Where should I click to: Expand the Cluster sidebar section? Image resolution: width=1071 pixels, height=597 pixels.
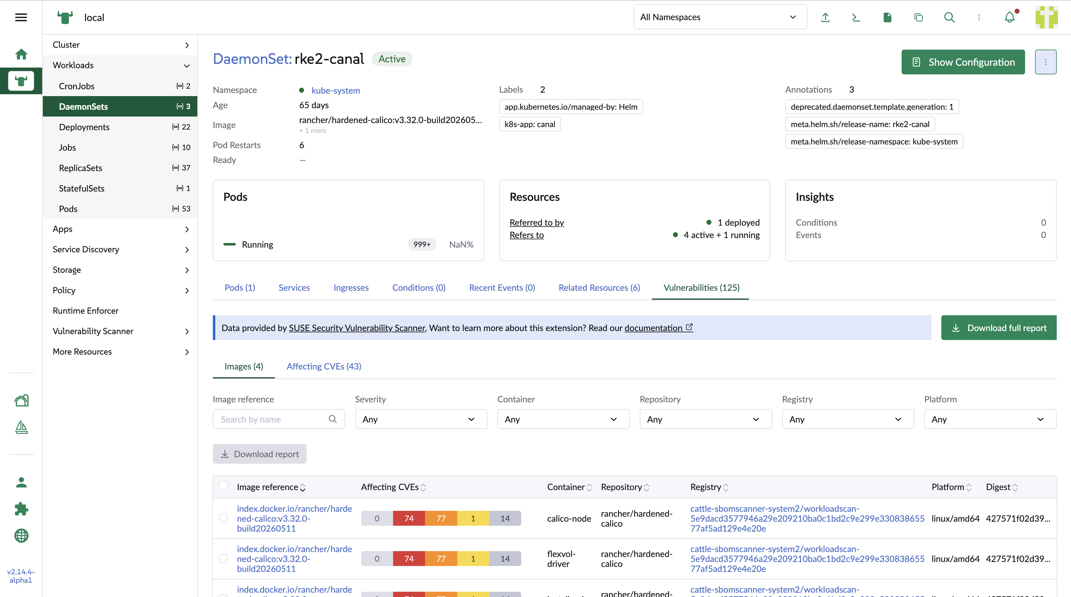[x=120, y=45]
